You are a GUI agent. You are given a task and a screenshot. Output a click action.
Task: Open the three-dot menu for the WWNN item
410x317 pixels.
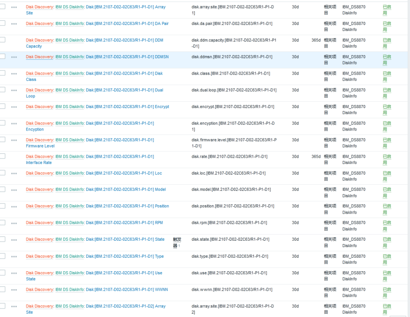pyautogui.click(x=14, y=290)
